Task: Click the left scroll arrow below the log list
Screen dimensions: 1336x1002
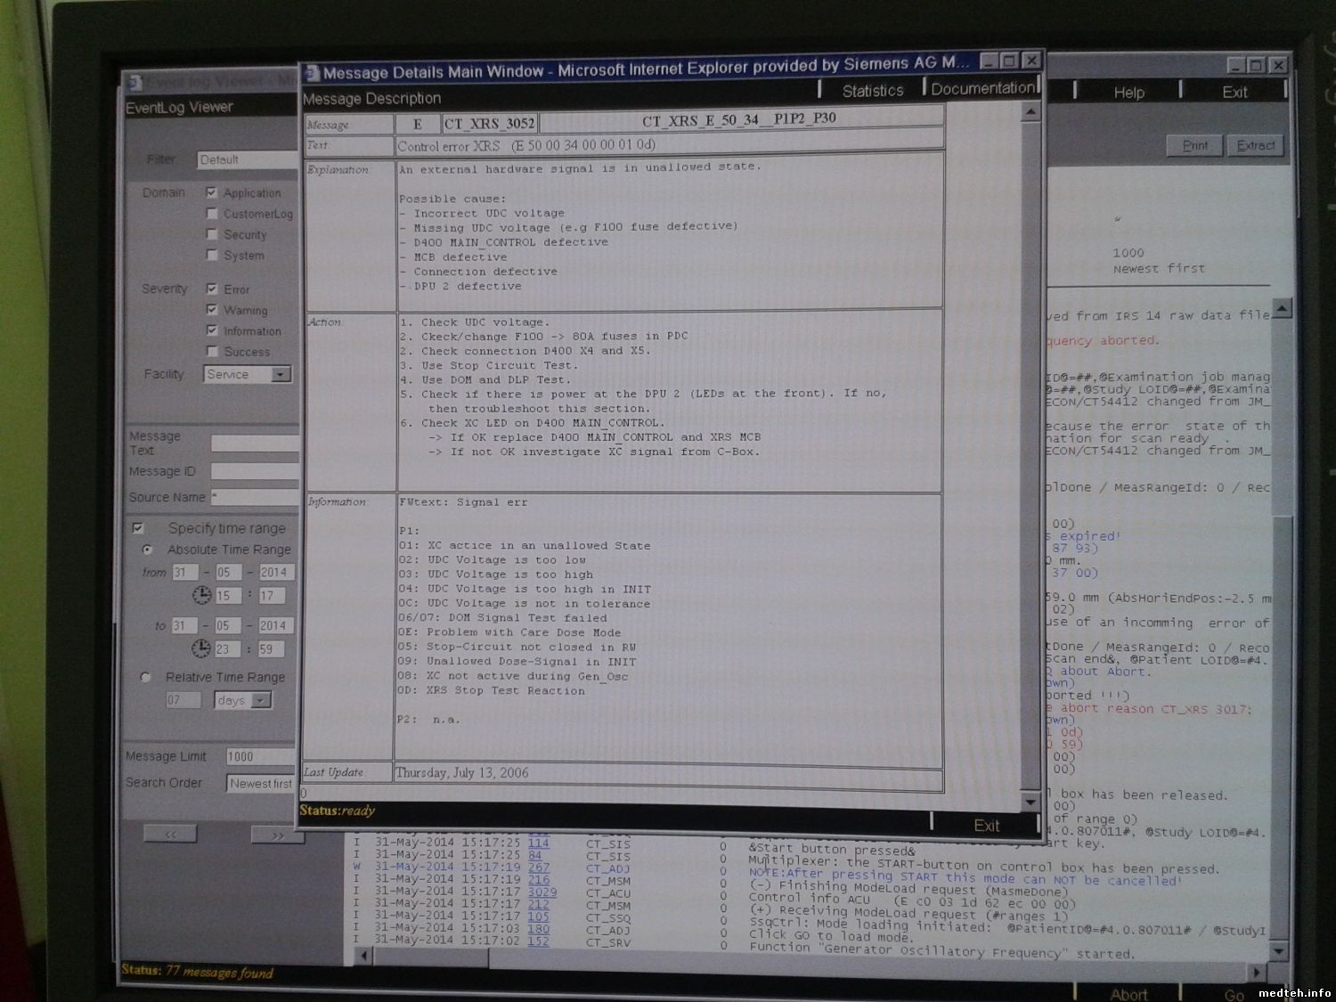Action: tap(364, 956)
